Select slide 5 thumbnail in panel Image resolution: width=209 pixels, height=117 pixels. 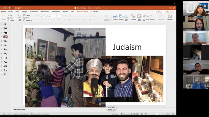coord(6,41)
